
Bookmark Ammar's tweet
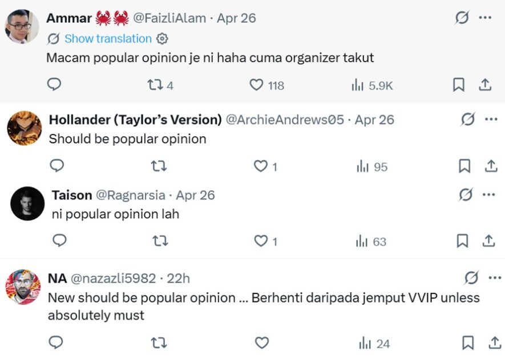tap(458, 85)
